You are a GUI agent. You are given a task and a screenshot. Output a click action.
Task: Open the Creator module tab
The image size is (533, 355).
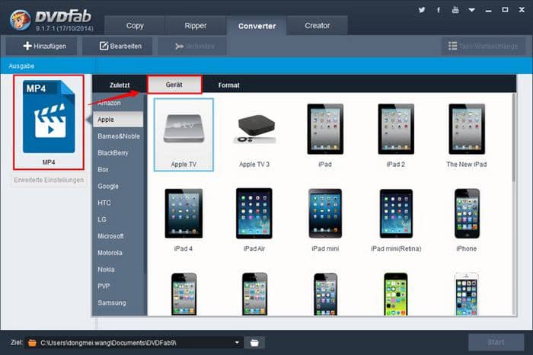pos(318,26)
